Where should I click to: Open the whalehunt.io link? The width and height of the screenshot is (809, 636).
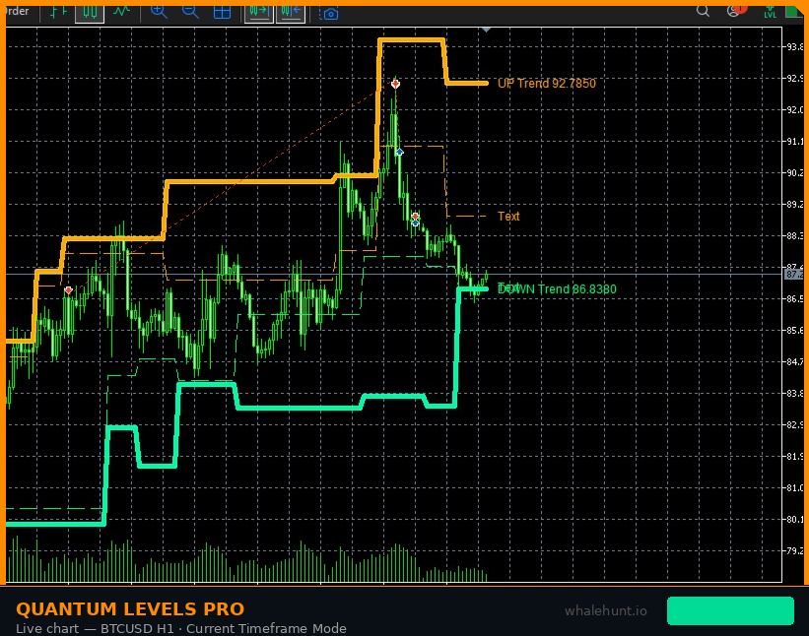point(607,611)
